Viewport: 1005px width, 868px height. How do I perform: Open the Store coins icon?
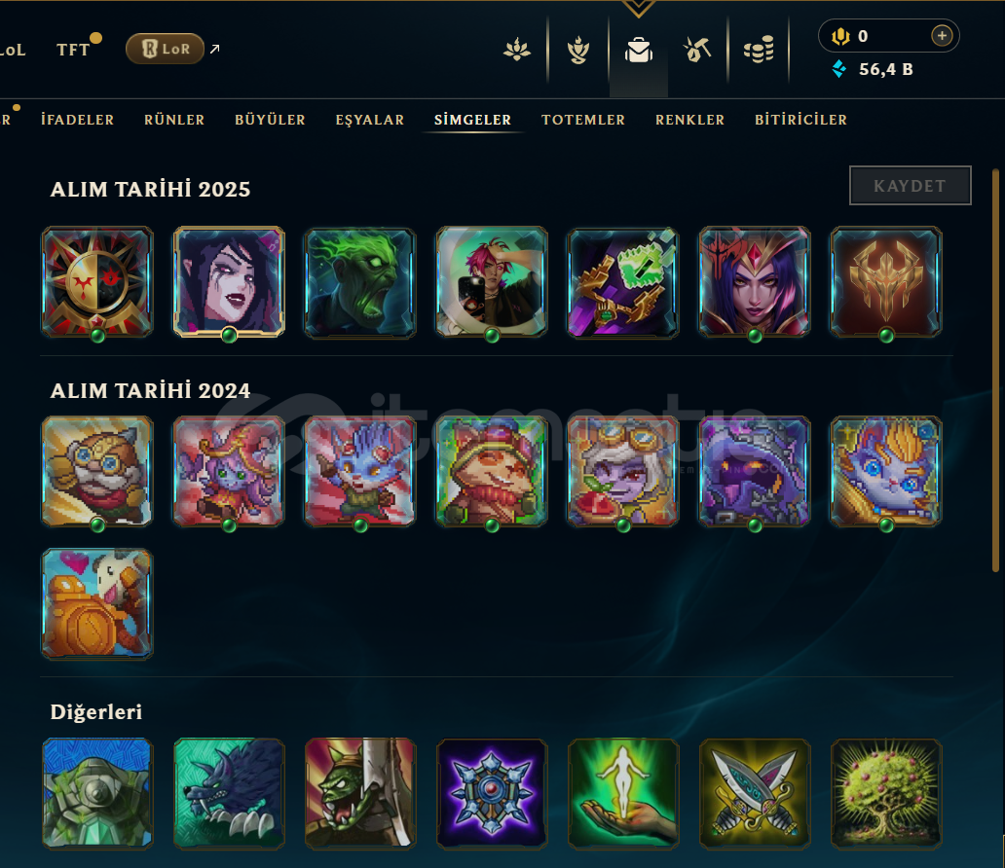(x=759, y=50)
